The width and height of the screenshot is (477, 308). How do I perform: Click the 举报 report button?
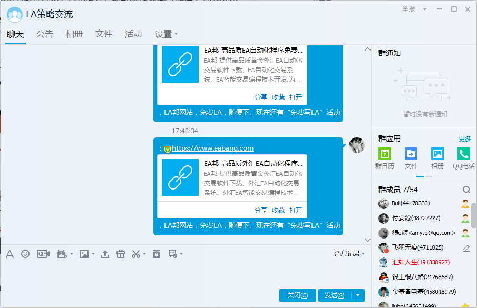(x=408, y=9)
